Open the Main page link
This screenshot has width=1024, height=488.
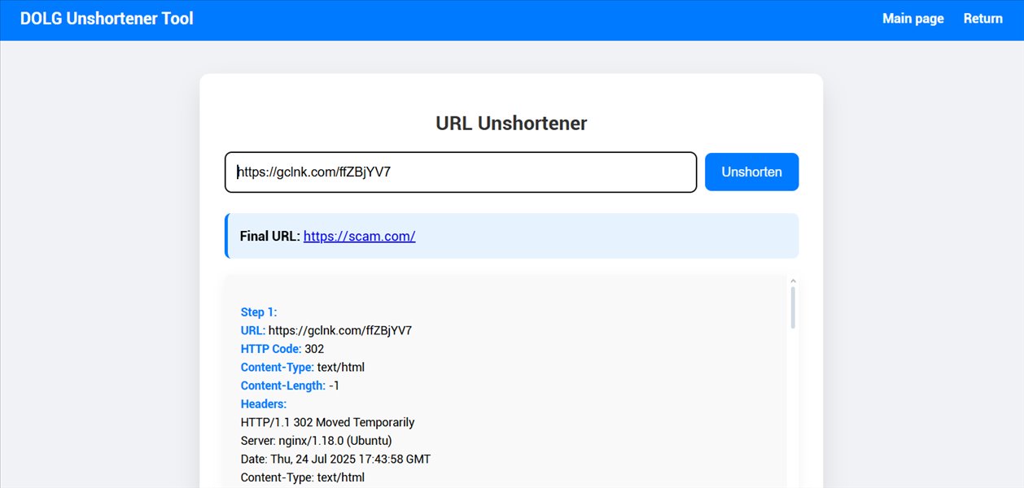click(913, 19)
